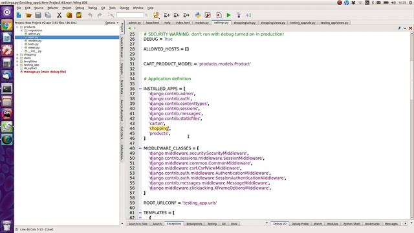The image size is (414, 233).
Task: Click the toolbar search input field
Action: [130, 15]
